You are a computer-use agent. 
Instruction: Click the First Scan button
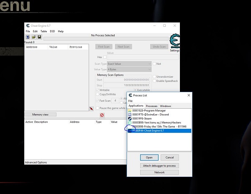[104, 47]
